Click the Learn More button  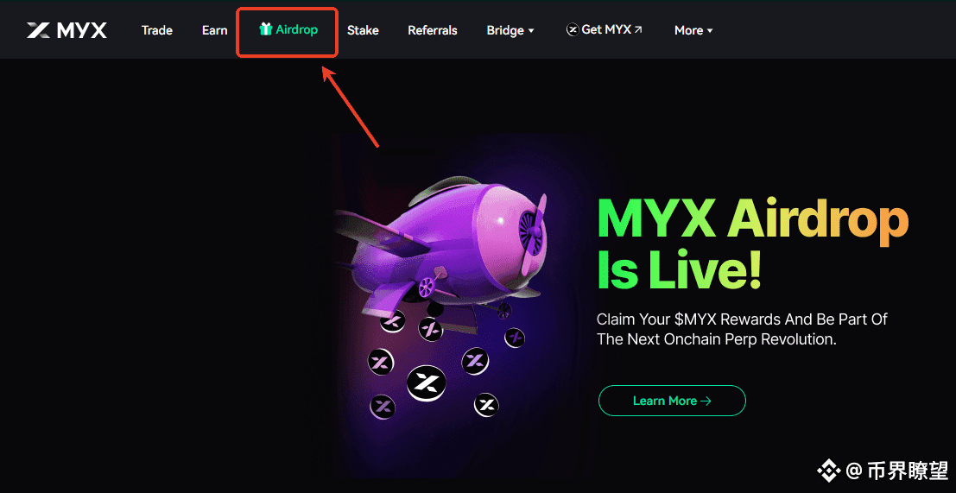[x=672, y=401]
